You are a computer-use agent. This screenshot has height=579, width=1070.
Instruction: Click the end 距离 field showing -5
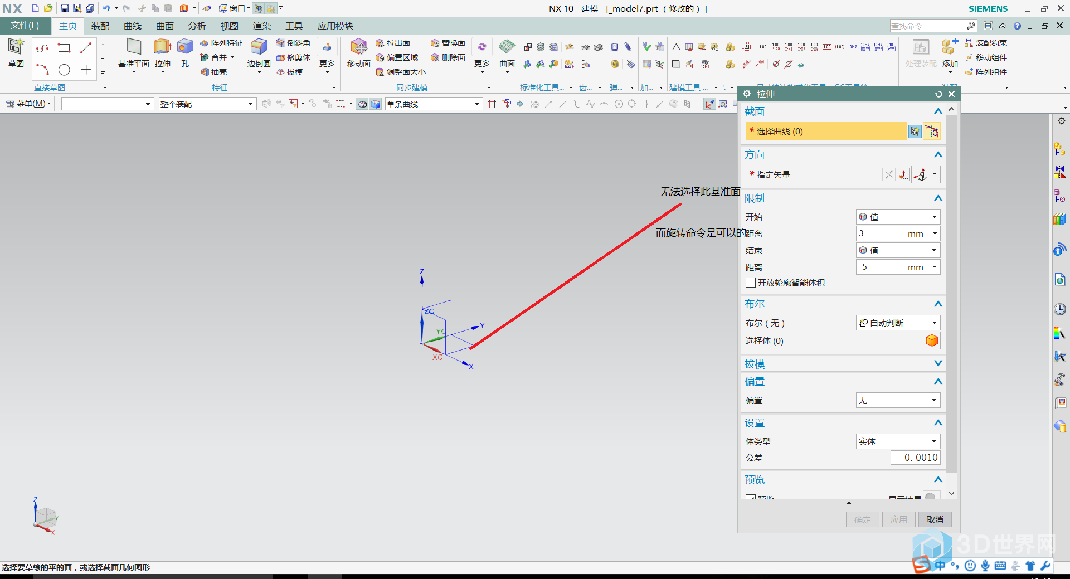click(x=898, y=267)
